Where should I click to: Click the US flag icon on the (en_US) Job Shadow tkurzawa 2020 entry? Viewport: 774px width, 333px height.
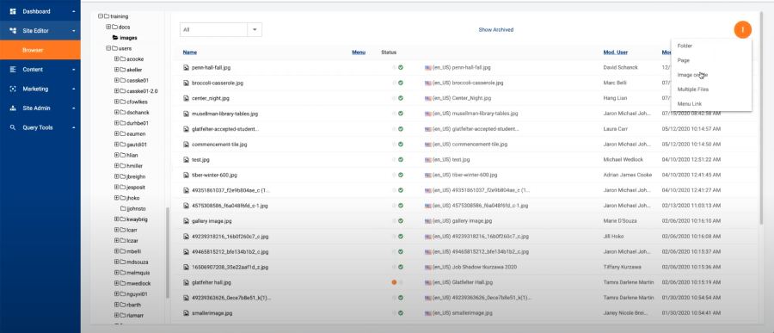(x=428, y=268)
